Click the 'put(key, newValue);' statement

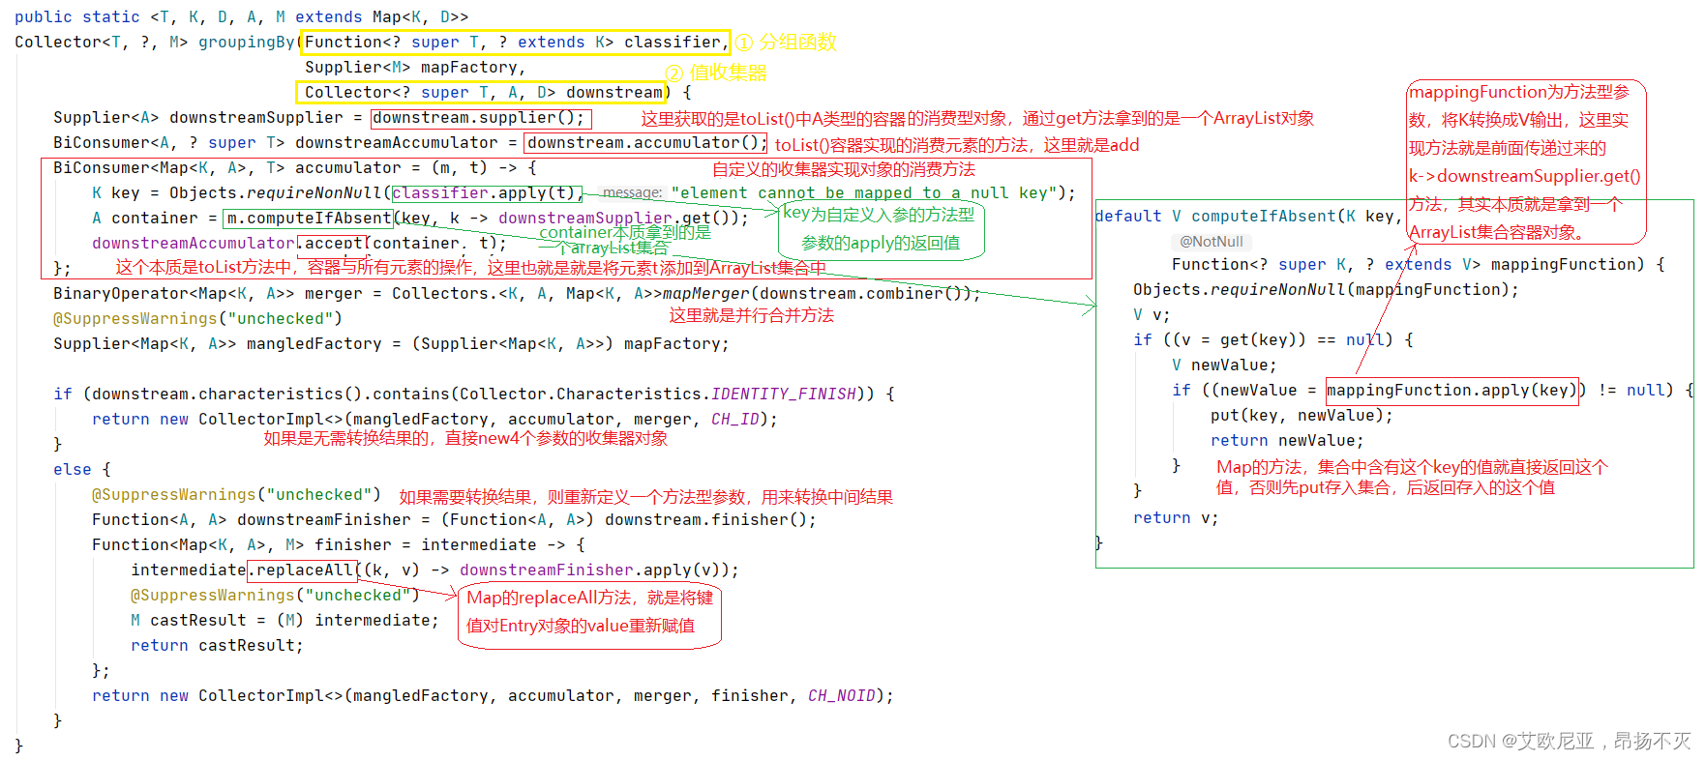pos(1302,415)
